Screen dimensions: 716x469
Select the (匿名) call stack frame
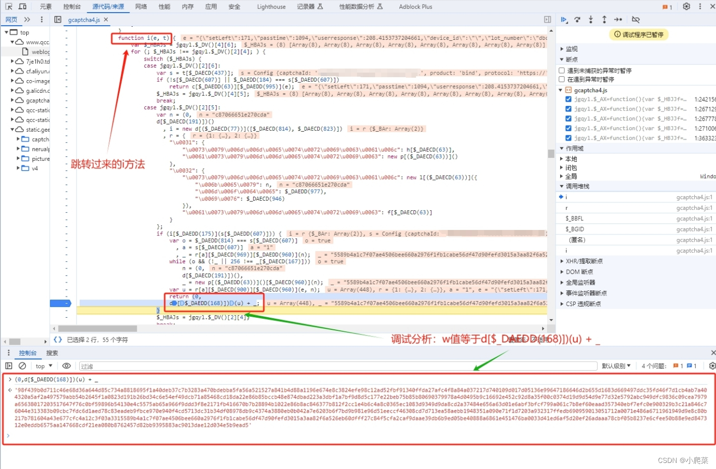point(636,240)
